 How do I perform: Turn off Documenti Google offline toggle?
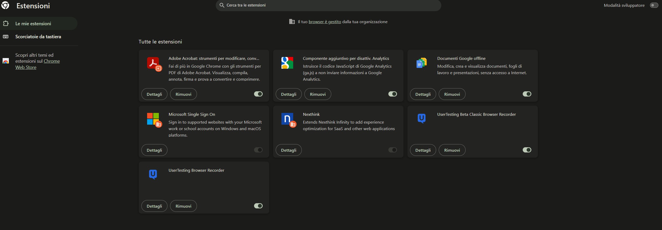[x=527, y=94]
